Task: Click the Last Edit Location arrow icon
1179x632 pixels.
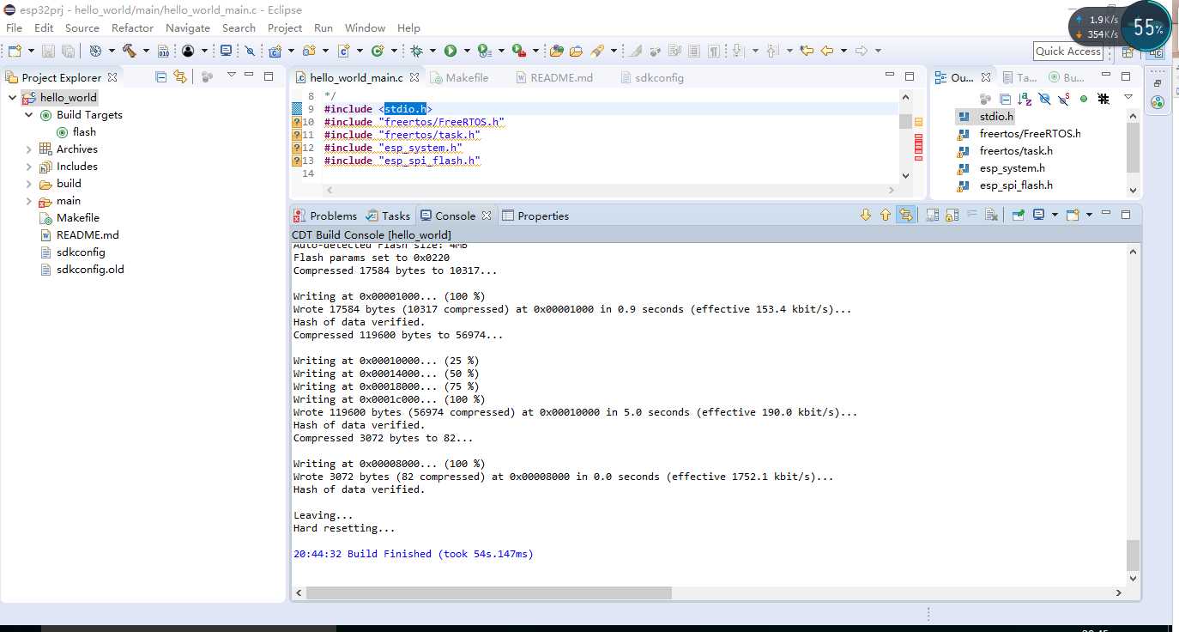Action: 807,51
